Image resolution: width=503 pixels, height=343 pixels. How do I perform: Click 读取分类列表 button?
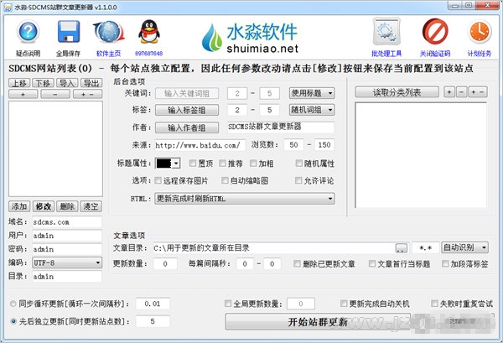pyautogui.click(x=397, y=92)
